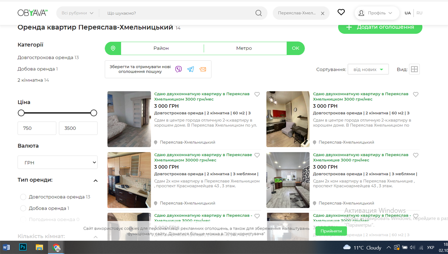Click the weather cloud icon in taskbar
The height and width of the screenshot is (254, 448).
(x=347, y=248)
